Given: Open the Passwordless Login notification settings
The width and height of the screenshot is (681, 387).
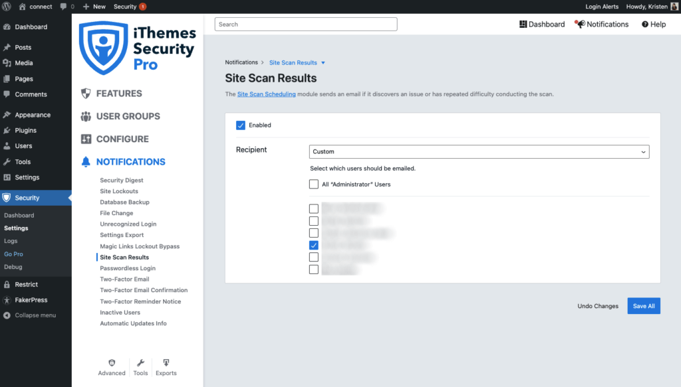Looking at the screenshot, I should click(128, 268).
